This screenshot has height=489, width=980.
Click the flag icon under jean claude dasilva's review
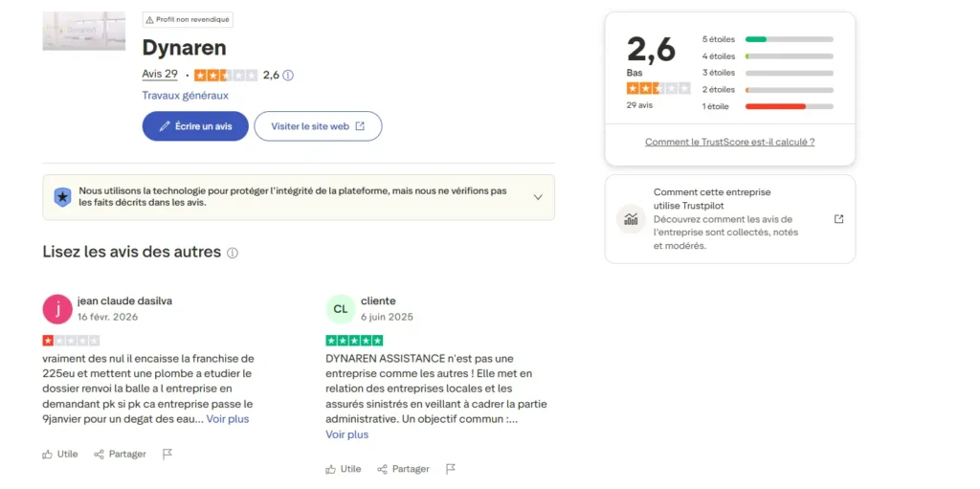[x=167, y=454]
